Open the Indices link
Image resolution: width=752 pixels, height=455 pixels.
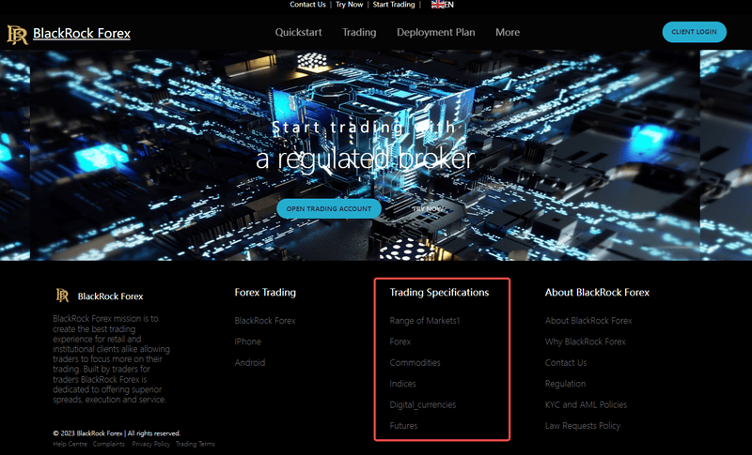pos(402,384)
